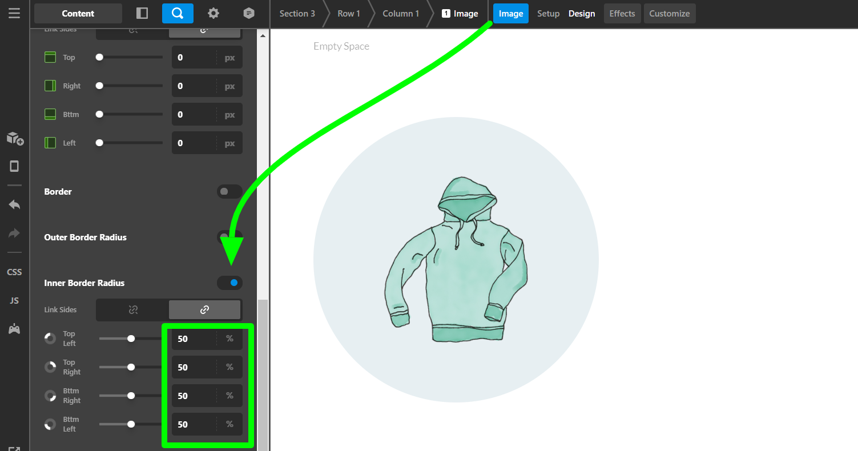Viewport: 858px width, 451px height.
Task: Open the settings gear icon
Action: [213, 13]
